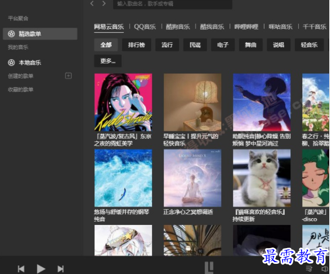
Task: Open the 蒸汽波/复古风 东京之夜 playlist cover
Action: point(123,102)
